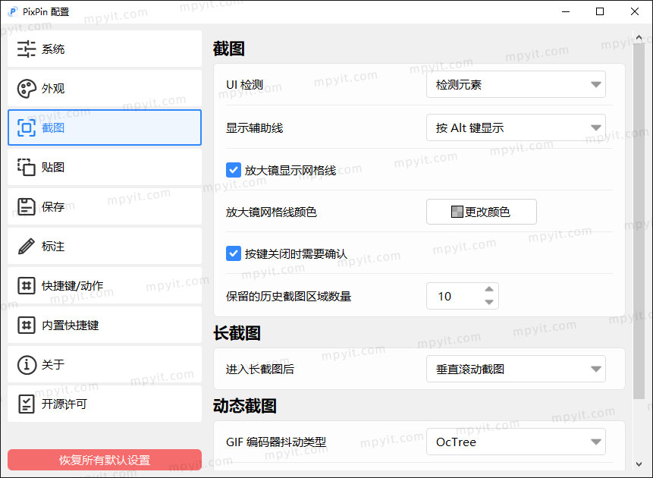Switch to the 外观 section
This screenshot has width=653, height=478.
pos(105,88)
